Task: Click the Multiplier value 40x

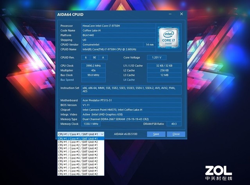Action: [x=93, y=70]
